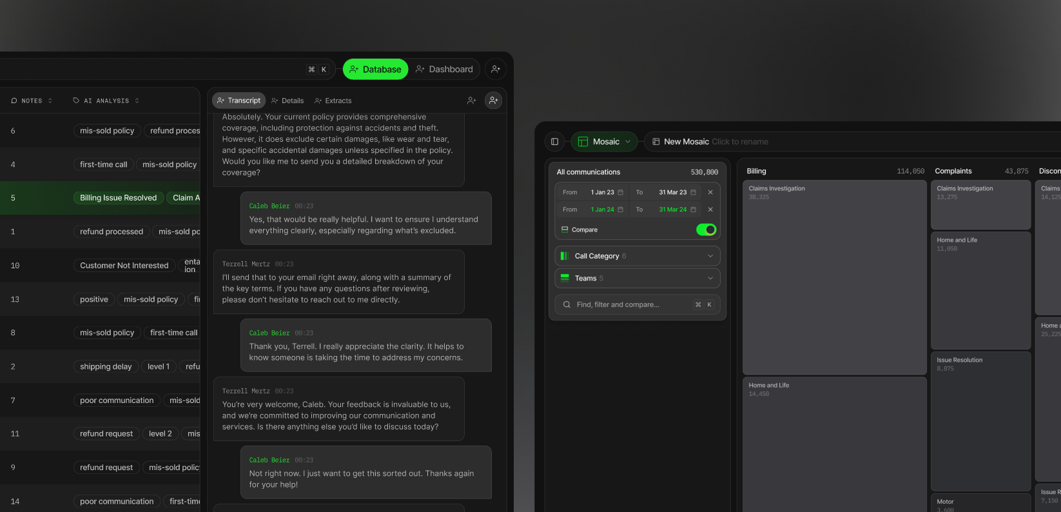The height and width of the screenshot is (512, 1061).
Task: Toggle the sidebar panel icon in Mosaic window
Action: [554, 141]
